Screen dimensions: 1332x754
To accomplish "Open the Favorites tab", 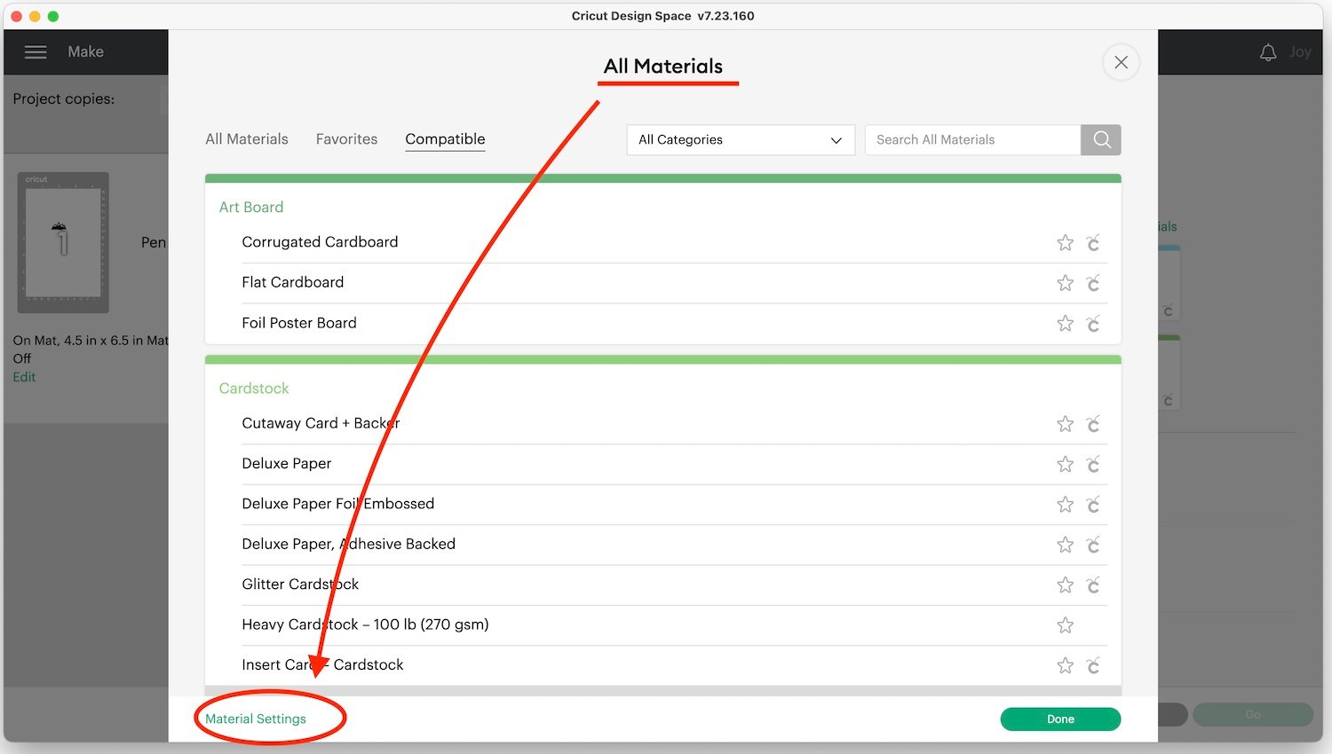I will click(x=346, y=139).
